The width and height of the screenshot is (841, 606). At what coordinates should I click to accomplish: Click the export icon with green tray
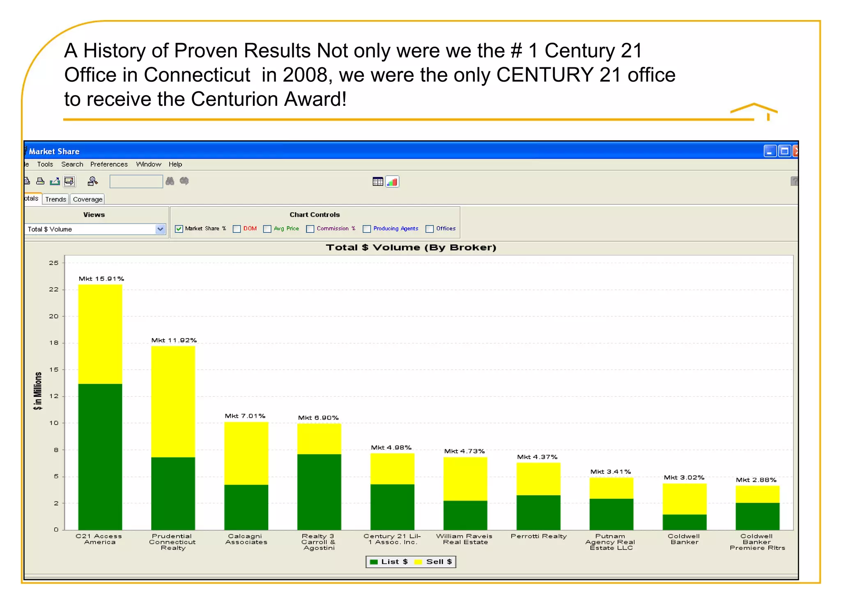55,181
